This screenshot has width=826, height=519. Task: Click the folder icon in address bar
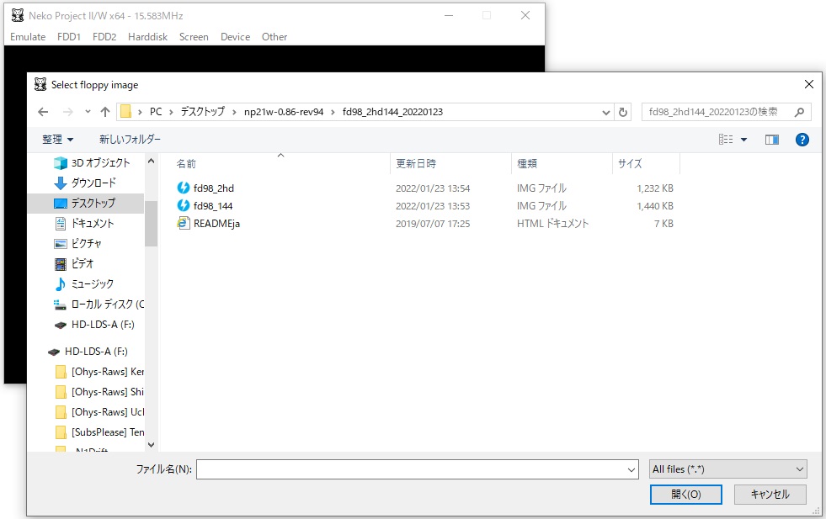coord(126,112)
